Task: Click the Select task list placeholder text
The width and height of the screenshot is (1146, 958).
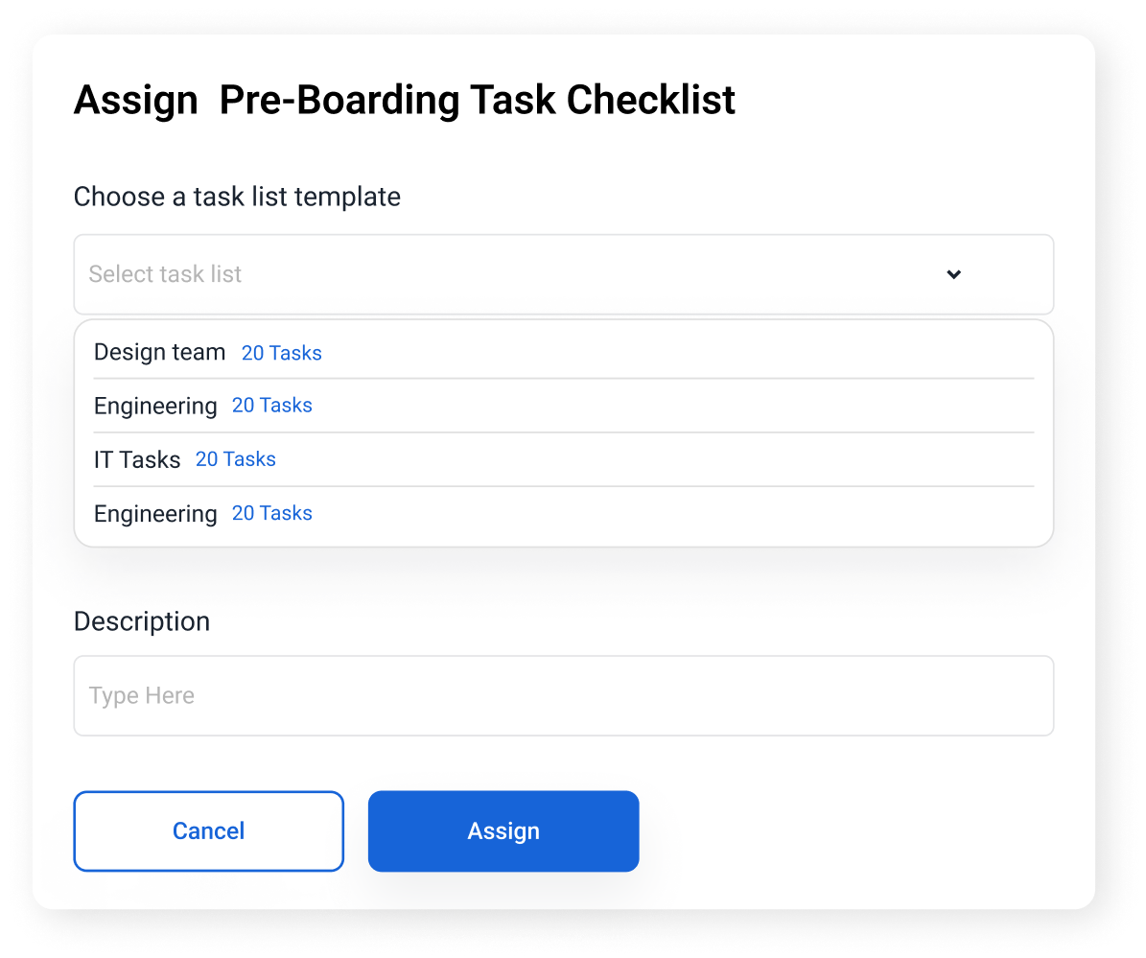Action: pos(165,274)
